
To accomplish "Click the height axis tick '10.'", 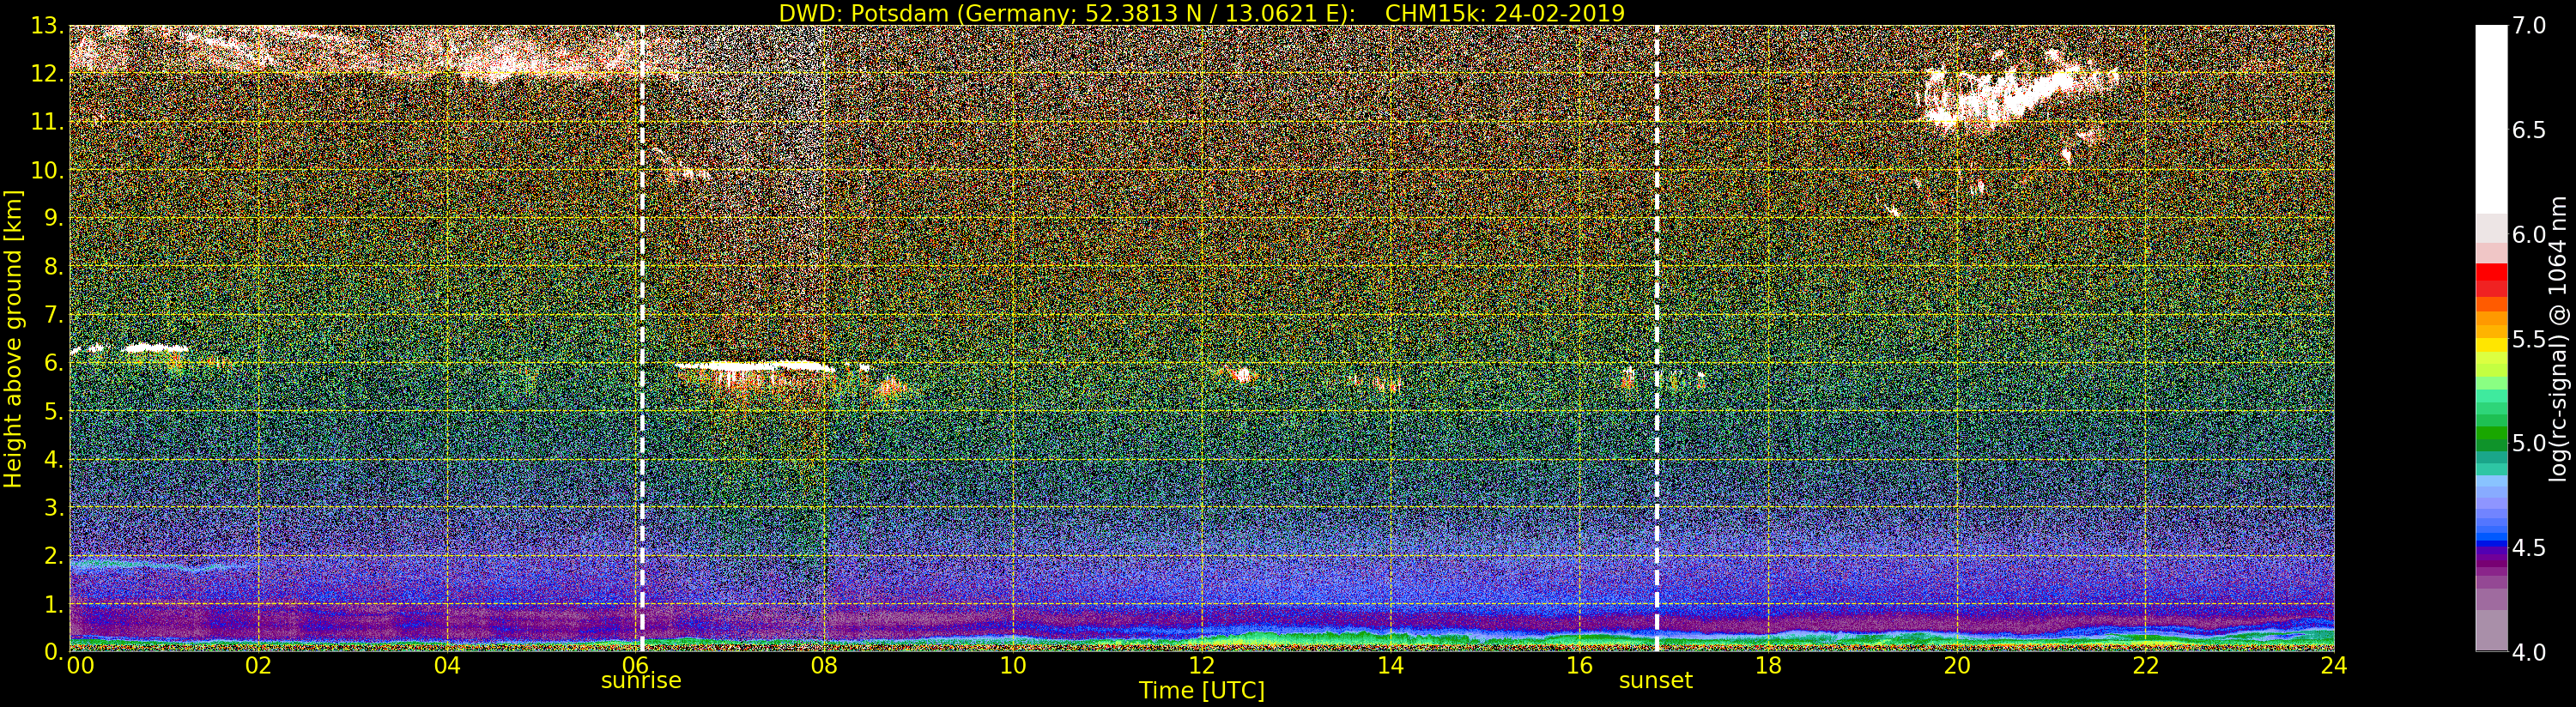I will 48,170.
